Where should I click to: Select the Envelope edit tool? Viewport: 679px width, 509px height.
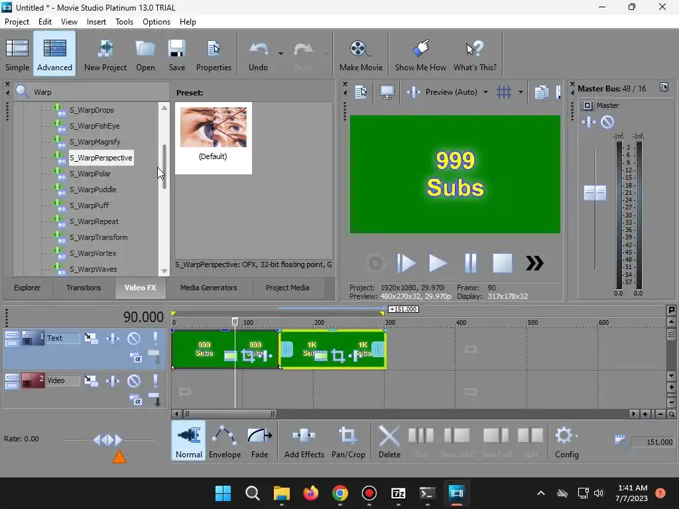pos(224,441)
